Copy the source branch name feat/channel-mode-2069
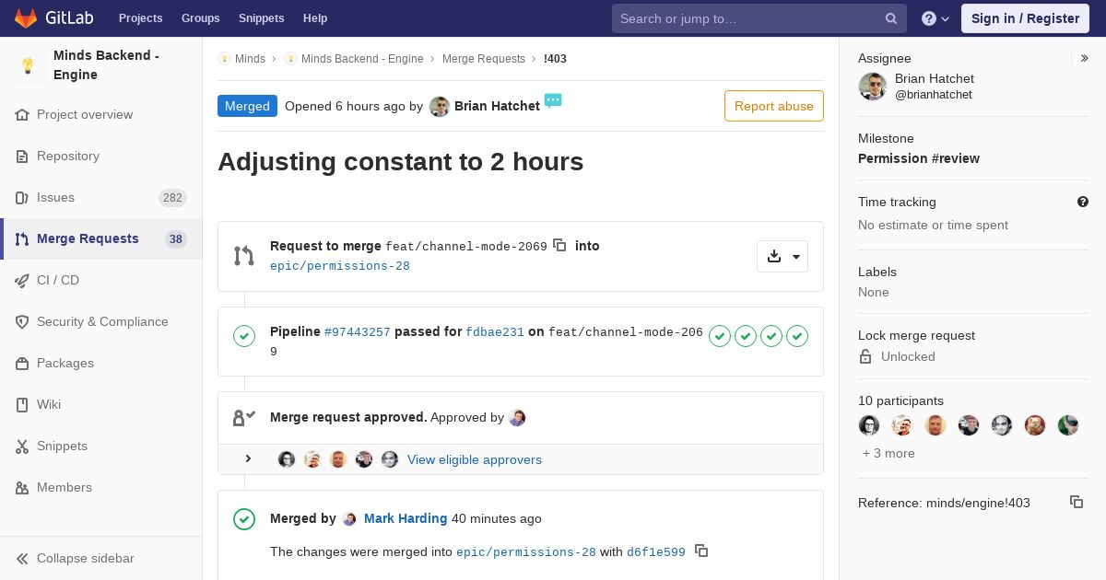This screenshot has width=1106, height=580. 559,245
